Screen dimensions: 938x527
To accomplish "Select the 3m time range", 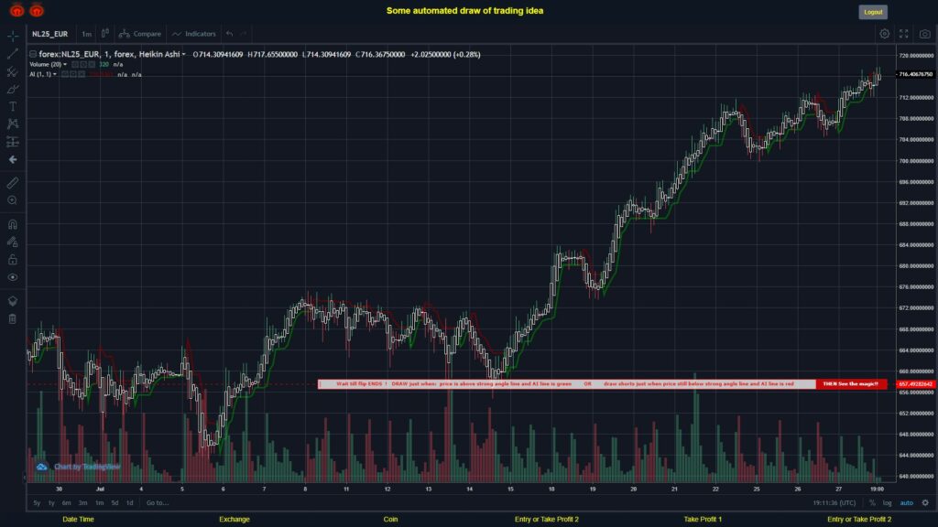I will click(83, 503).
